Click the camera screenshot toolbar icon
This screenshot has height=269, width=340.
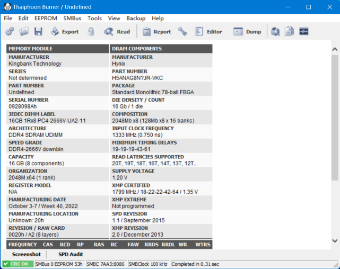coord(275,32)
